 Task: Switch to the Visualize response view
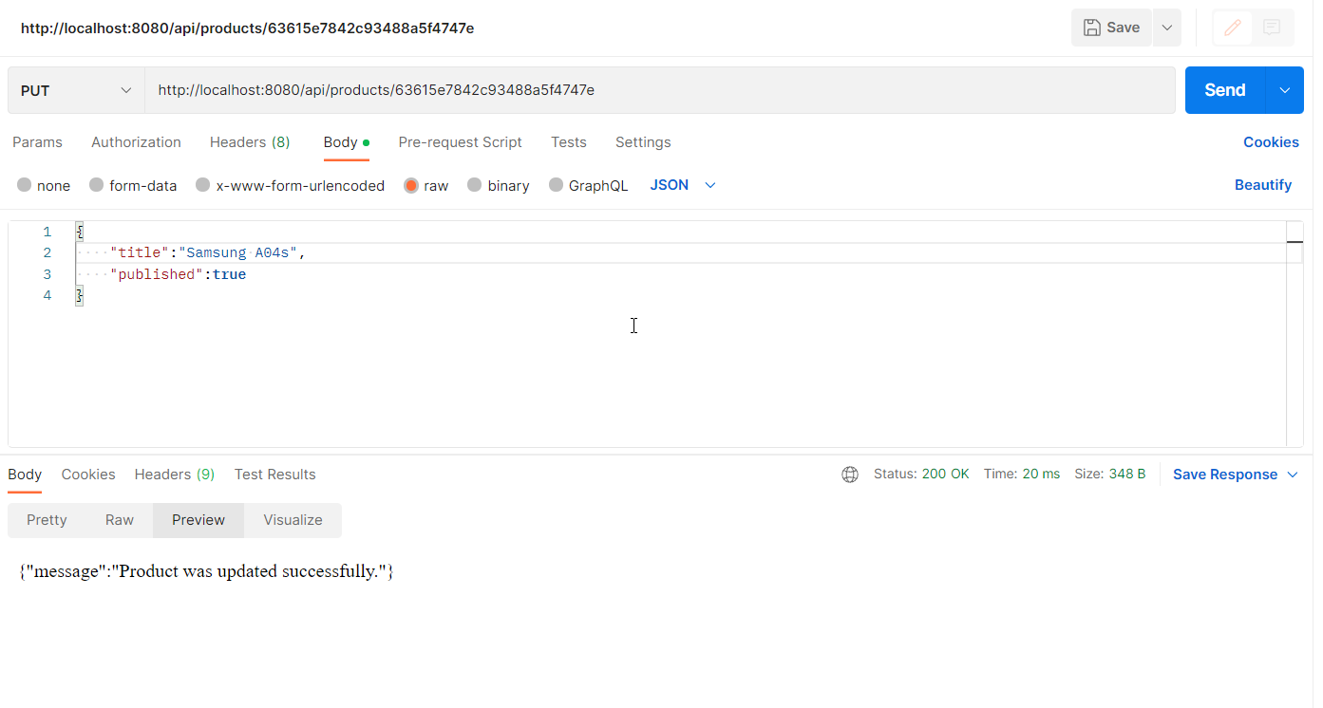[293, 520]
